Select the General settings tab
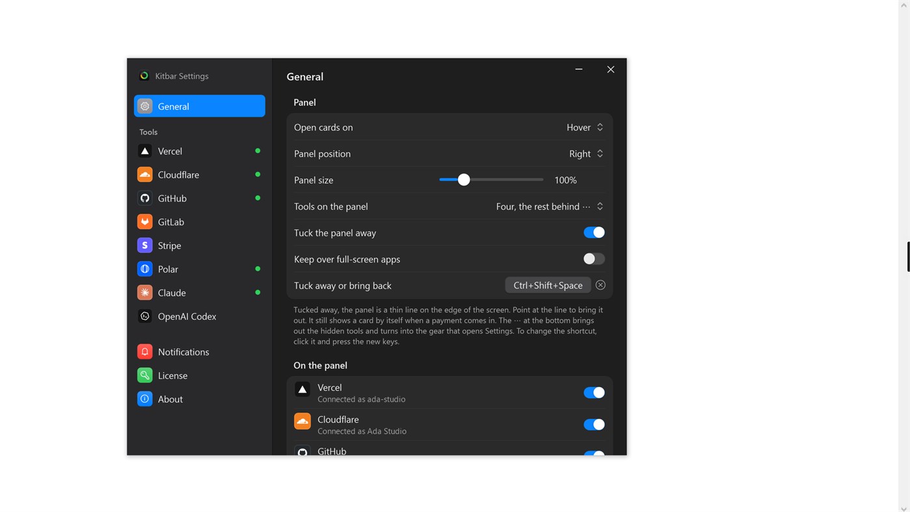 [200, 106]
